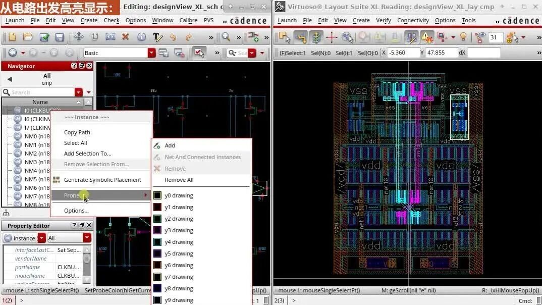The image size is (542, 305).
Task: Select the Move crossed-arrows tool
Action: (x=79, y=37)
